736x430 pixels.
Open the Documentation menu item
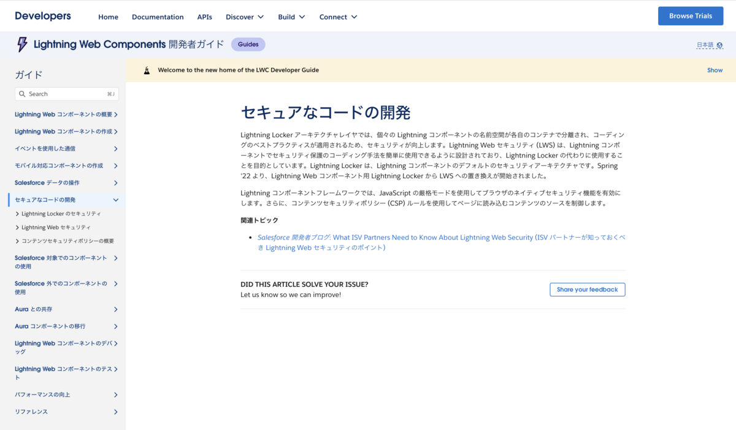(x=158, y=17)
